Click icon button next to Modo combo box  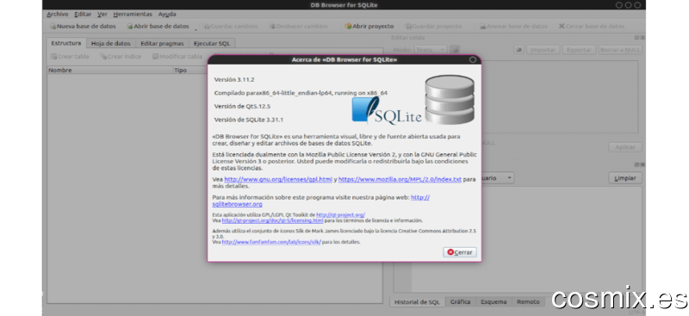tap(455, 50)
